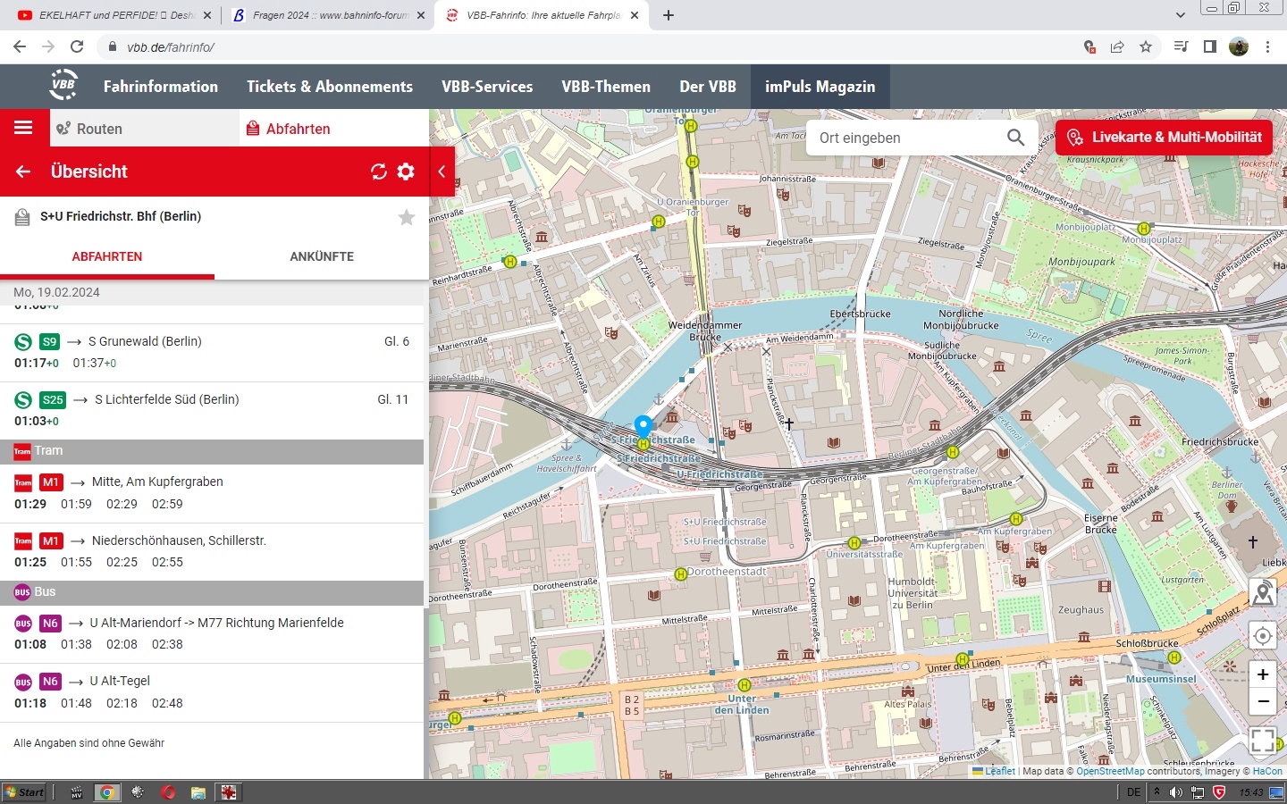
Task: Refresh the departures list
Action: [379, 172]
